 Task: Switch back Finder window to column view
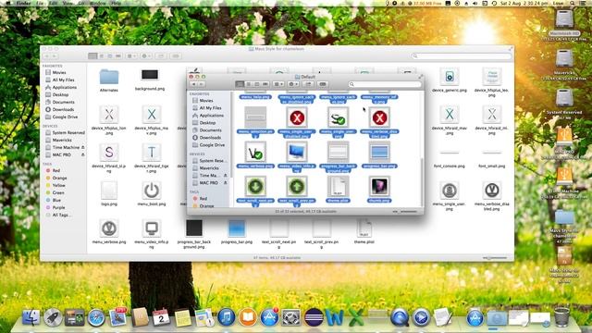click(110, 55)
